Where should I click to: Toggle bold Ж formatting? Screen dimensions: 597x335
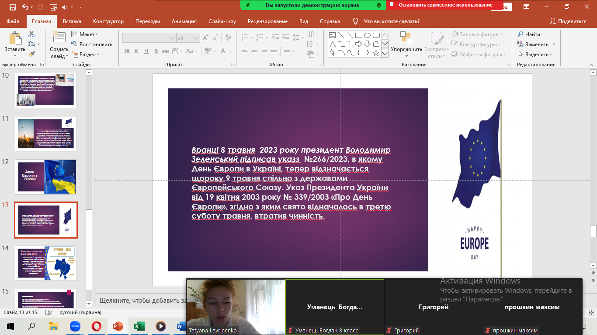click(128, 51)
